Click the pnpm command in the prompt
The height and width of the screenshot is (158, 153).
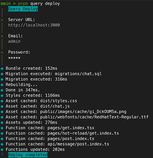pyautogui.click(x=23, y=4)
